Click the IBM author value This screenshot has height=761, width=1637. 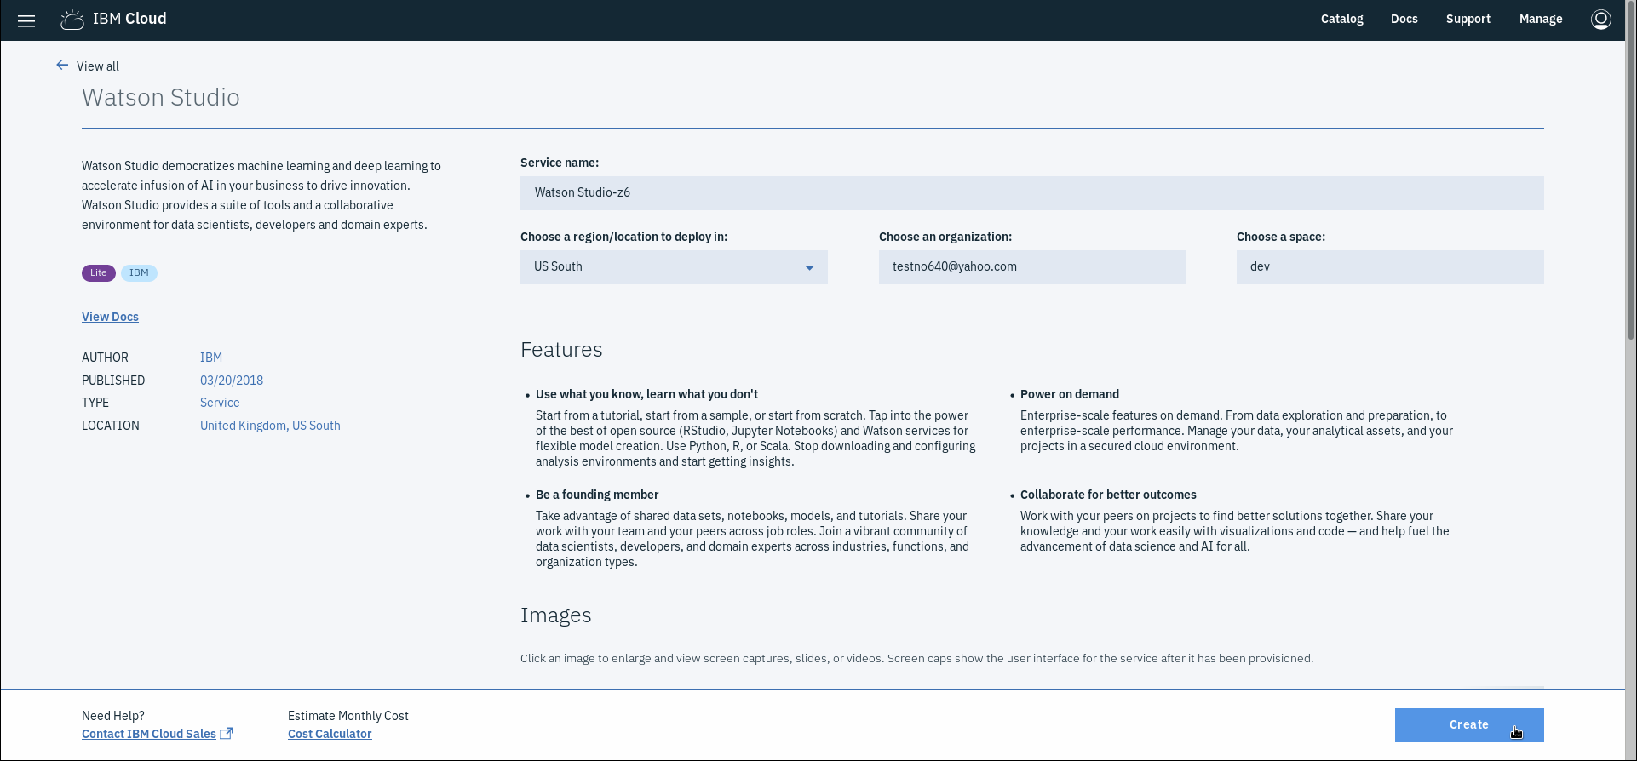[x=211, y=358]
